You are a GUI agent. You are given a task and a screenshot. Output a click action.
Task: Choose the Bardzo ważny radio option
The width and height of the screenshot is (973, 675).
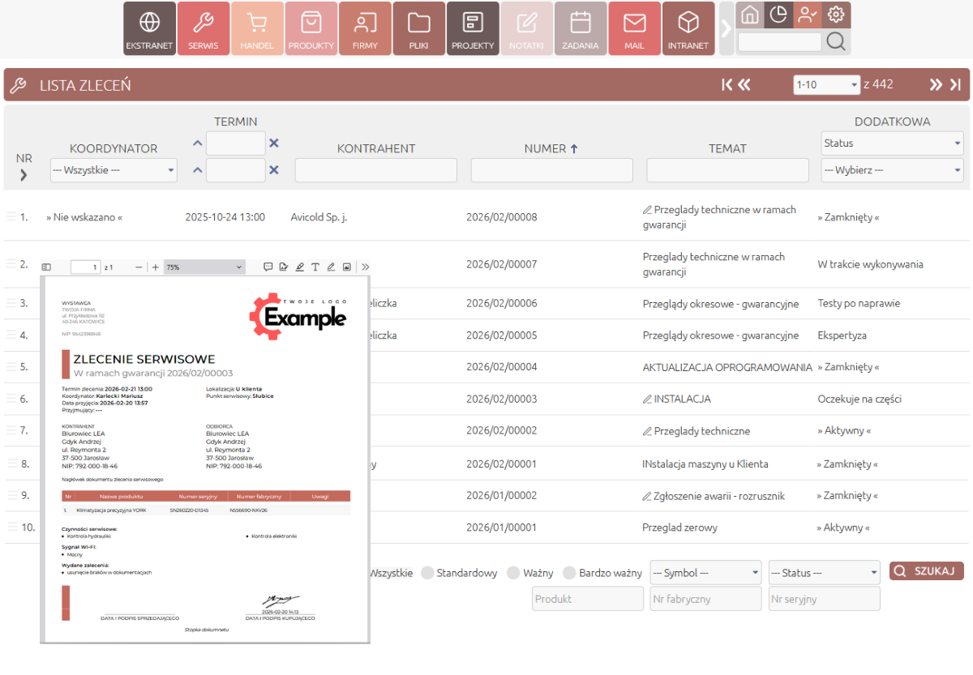click(x=569, y=573)
